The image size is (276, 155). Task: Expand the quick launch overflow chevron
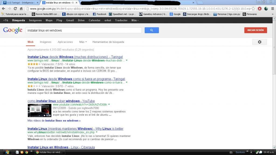tap(31, 151)
